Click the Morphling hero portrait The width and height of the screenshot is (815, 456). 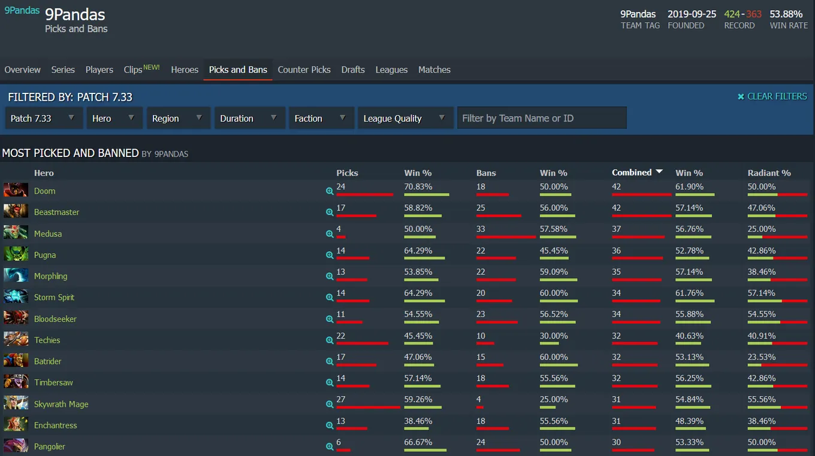pyautogui.click(x=16, y=276)
